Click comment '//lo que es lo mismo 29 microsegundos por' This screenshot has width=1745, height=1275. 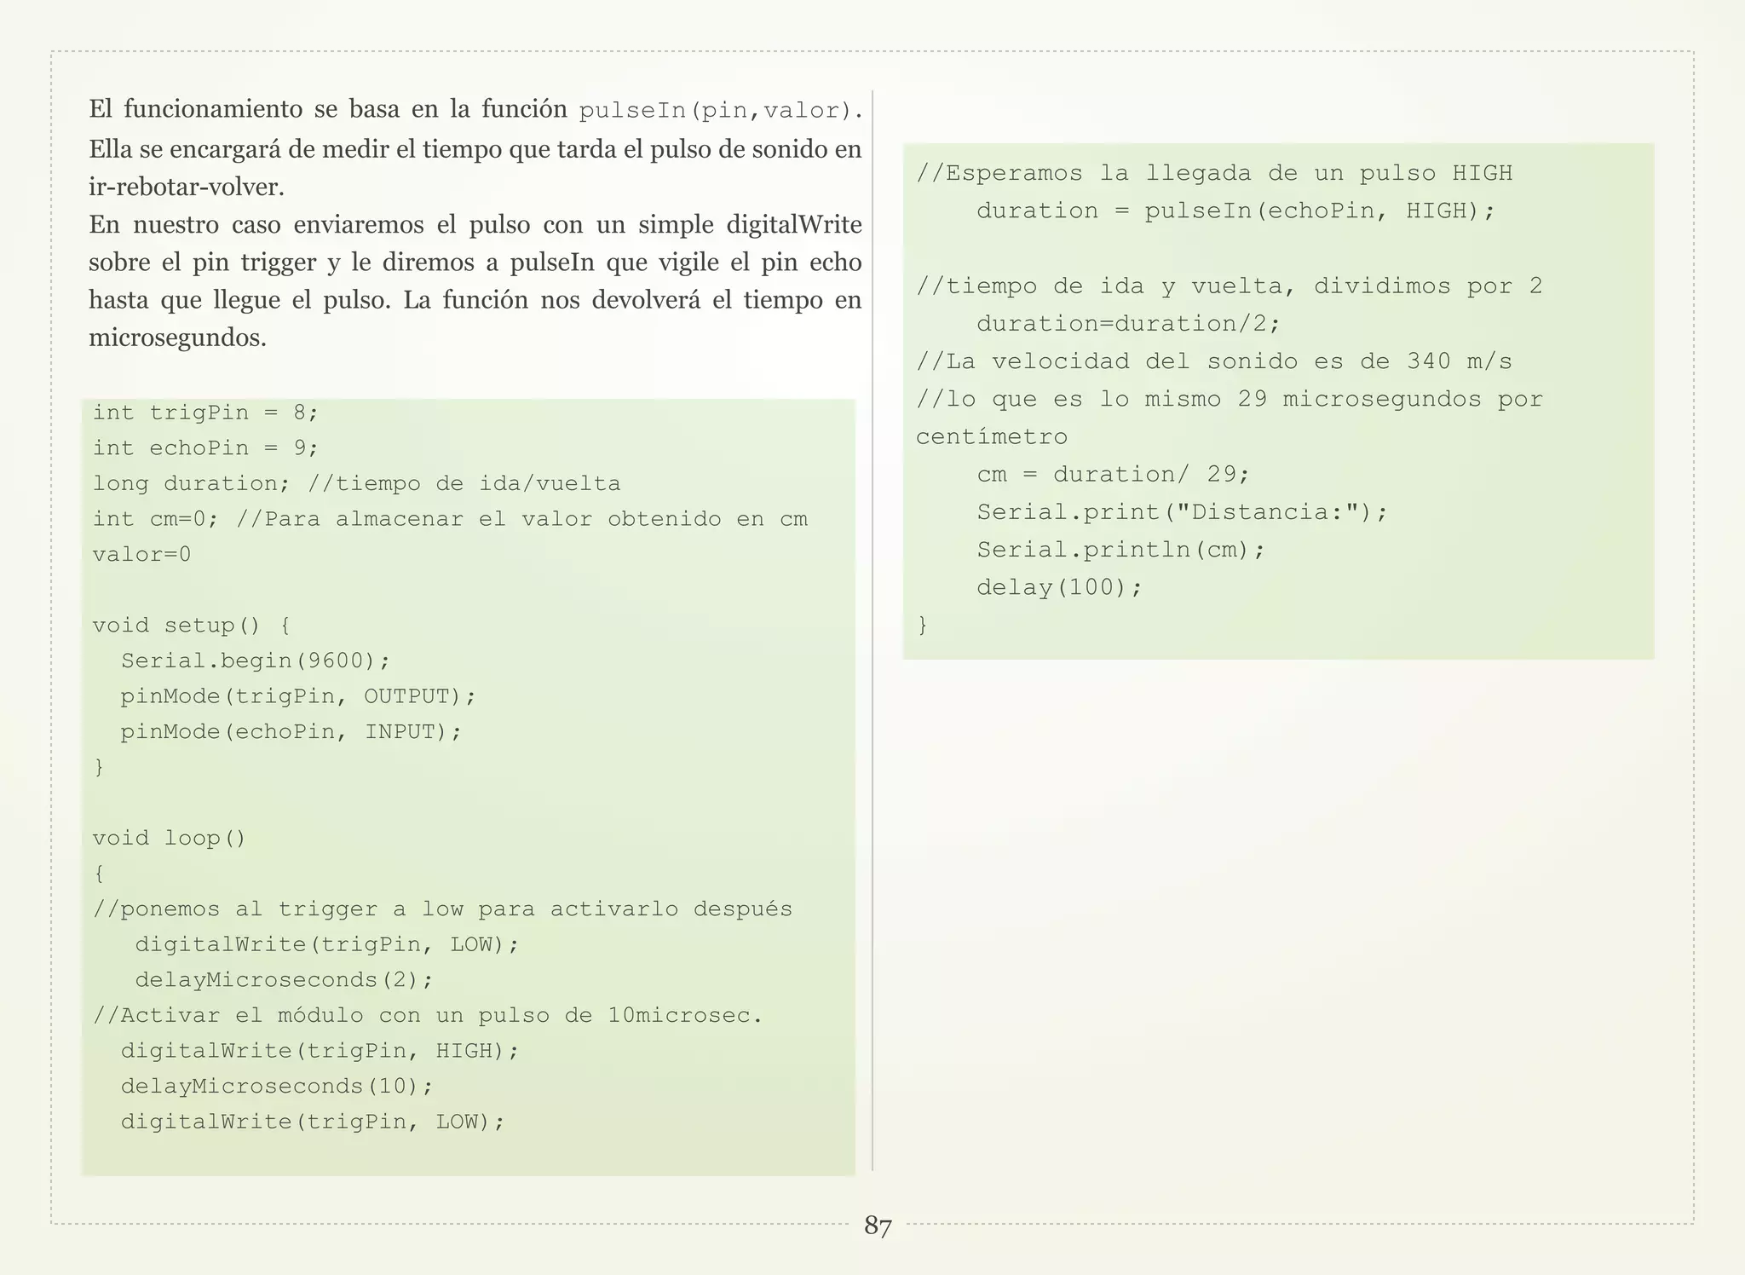(1230, 399)
